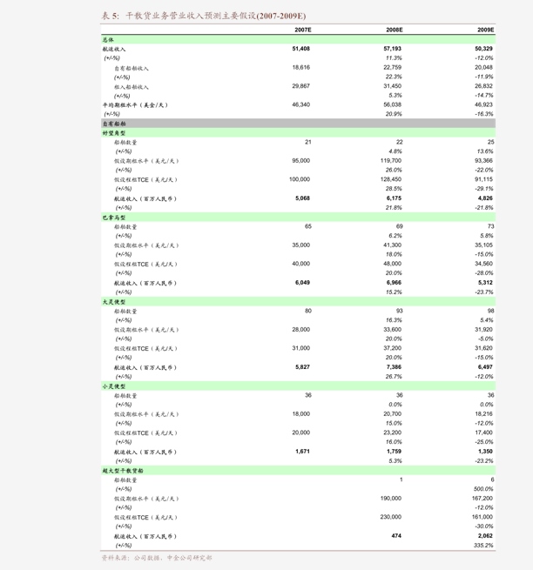Viewport: 533px width, 570px height.
Task: Click the 57,193 revenue value for 2008E
Action: [392, 49]
